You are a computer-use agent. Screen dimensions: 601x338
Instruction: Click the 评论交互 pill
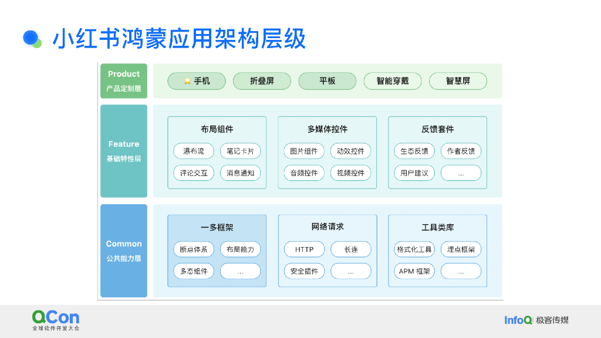[194, 173]
